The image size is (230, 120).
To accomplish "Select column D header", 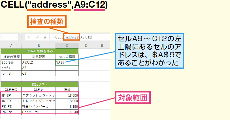I will coord(86,46).
